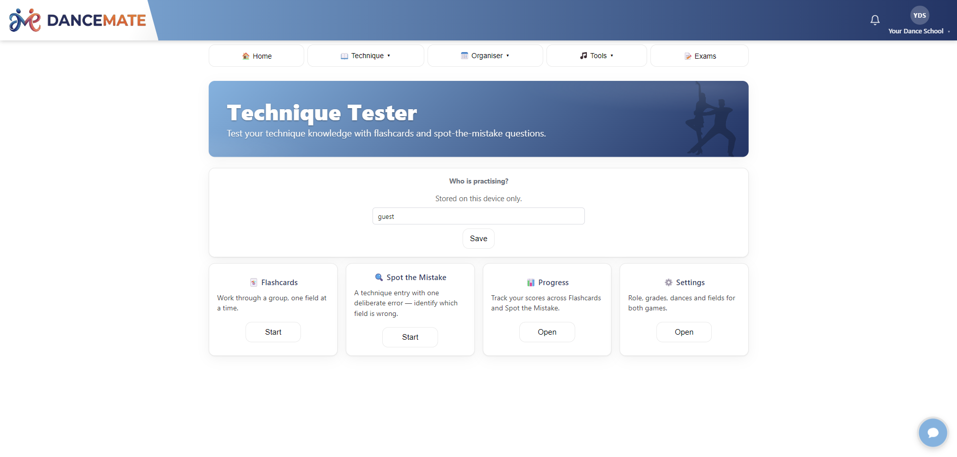Click 'Work through a group' description
The image size is (957, 457).
point(272,303)
